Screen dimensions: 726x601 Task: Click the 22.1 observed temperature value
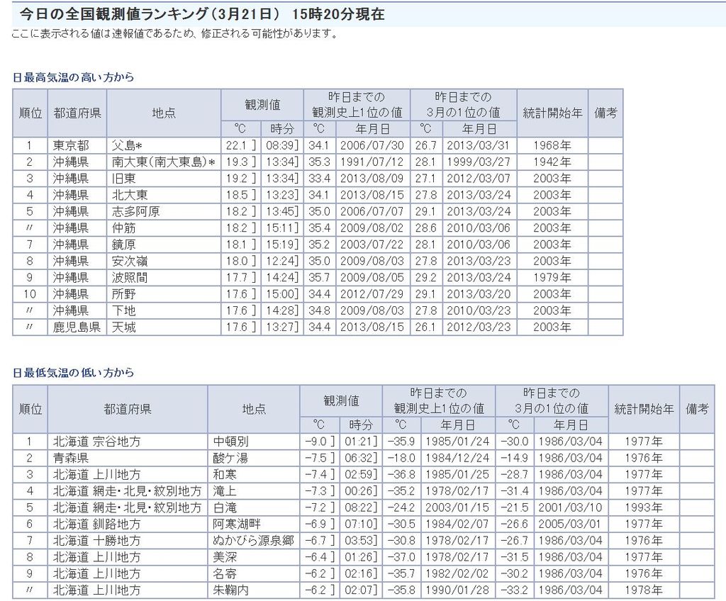coord(237,145)
